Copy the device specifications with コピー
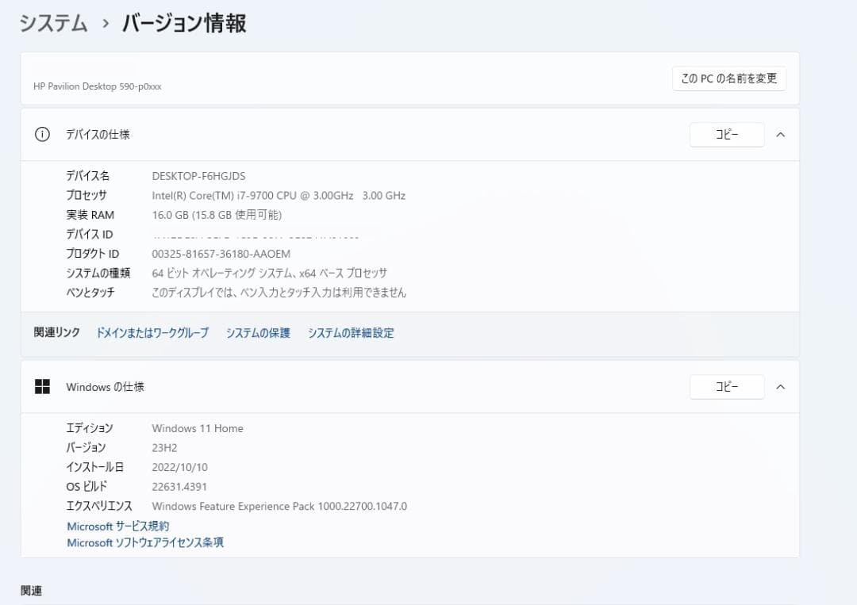This screenshot has height=605, width=857. tap(726, 134)
